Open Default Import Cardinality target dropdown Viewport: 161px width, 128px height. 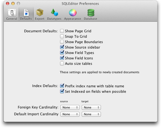91,114
